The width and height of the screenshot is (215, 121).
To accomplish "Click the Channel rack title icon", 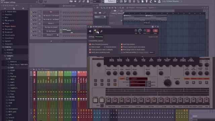I will tap(63, 6).
